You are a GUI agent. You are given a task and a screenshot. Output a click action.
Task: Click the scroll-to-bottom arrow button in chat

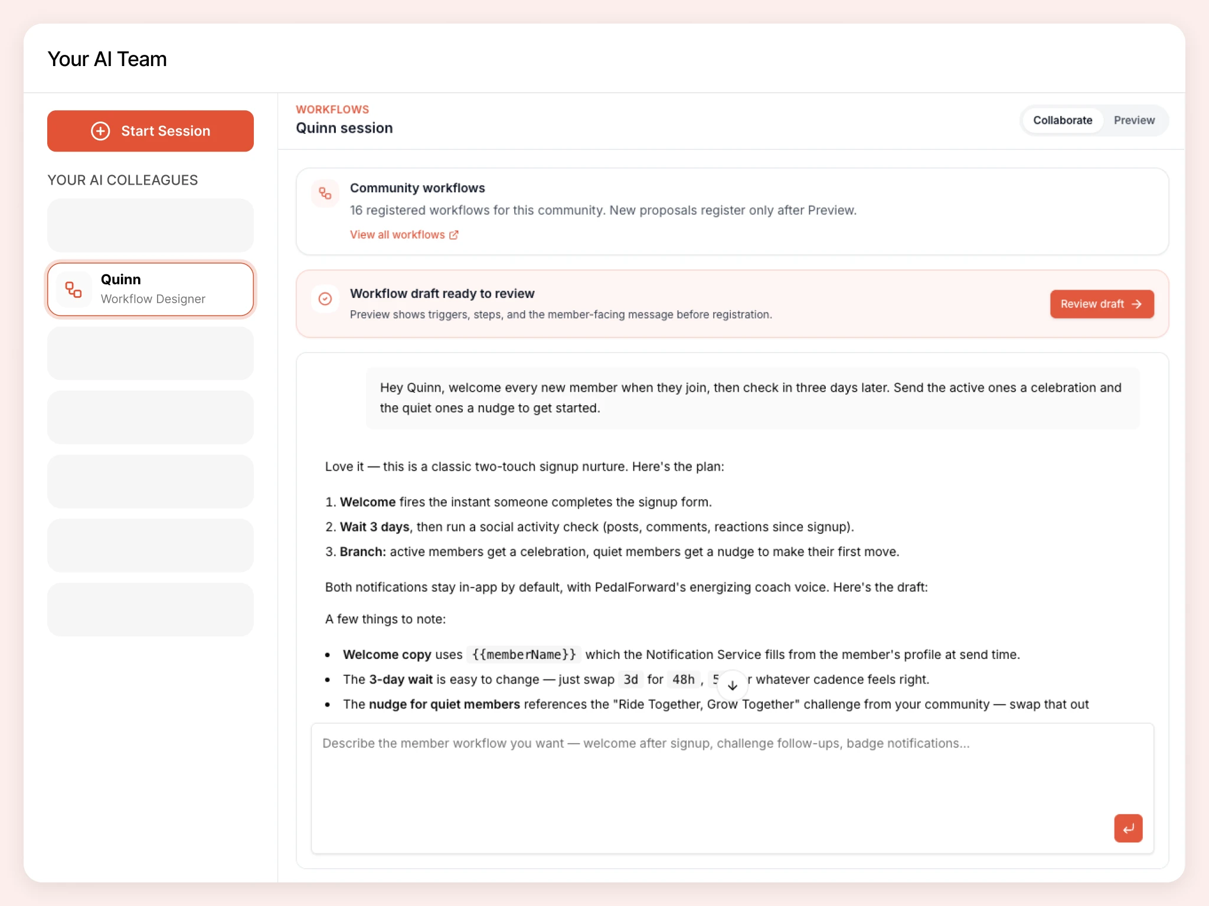(733, 685)
